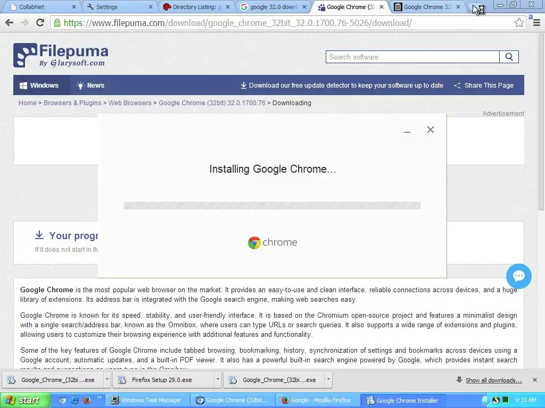This screenshot has width=545, height=408.
Task: Open the Chrome hamburger menu
Action: (x=536, y=23)
